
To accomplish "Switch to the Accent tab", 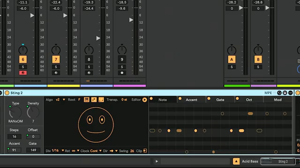I will point(191,99).
